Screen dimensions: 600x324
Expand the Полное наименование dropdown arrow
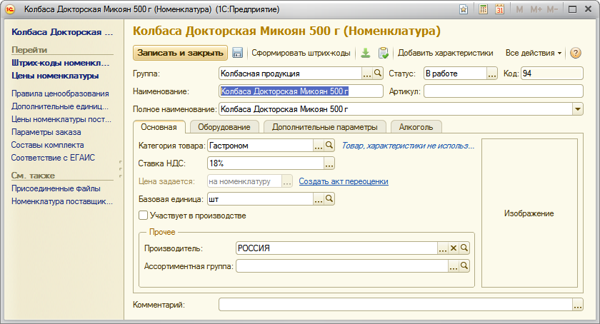click(x=578, y=109)
